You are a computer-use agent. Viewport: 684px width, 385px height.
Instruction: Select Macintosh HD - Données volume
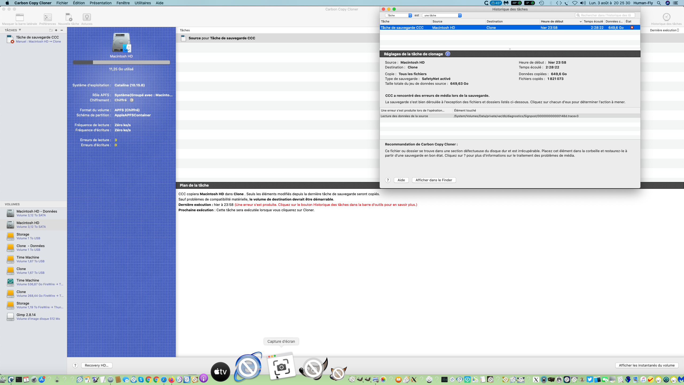[x=33, y=213]
